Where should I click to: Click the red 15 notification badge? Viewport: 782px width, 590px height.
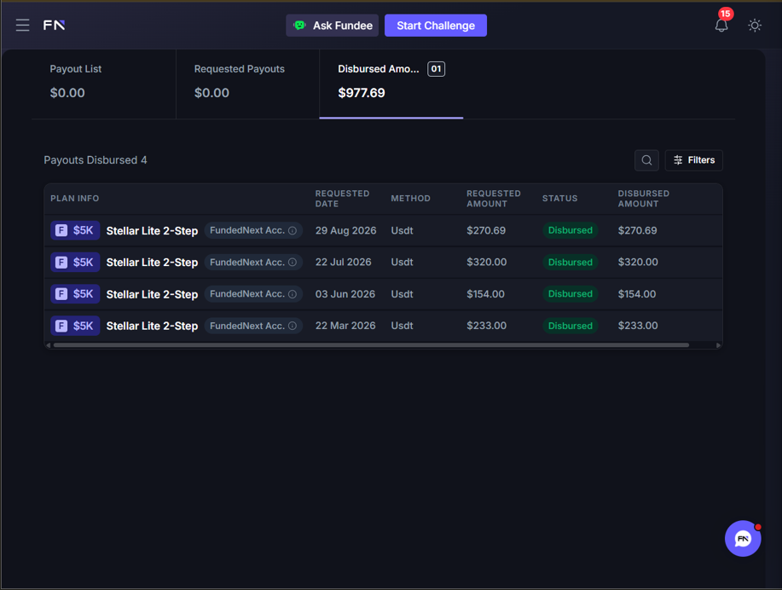coord(726,14)
